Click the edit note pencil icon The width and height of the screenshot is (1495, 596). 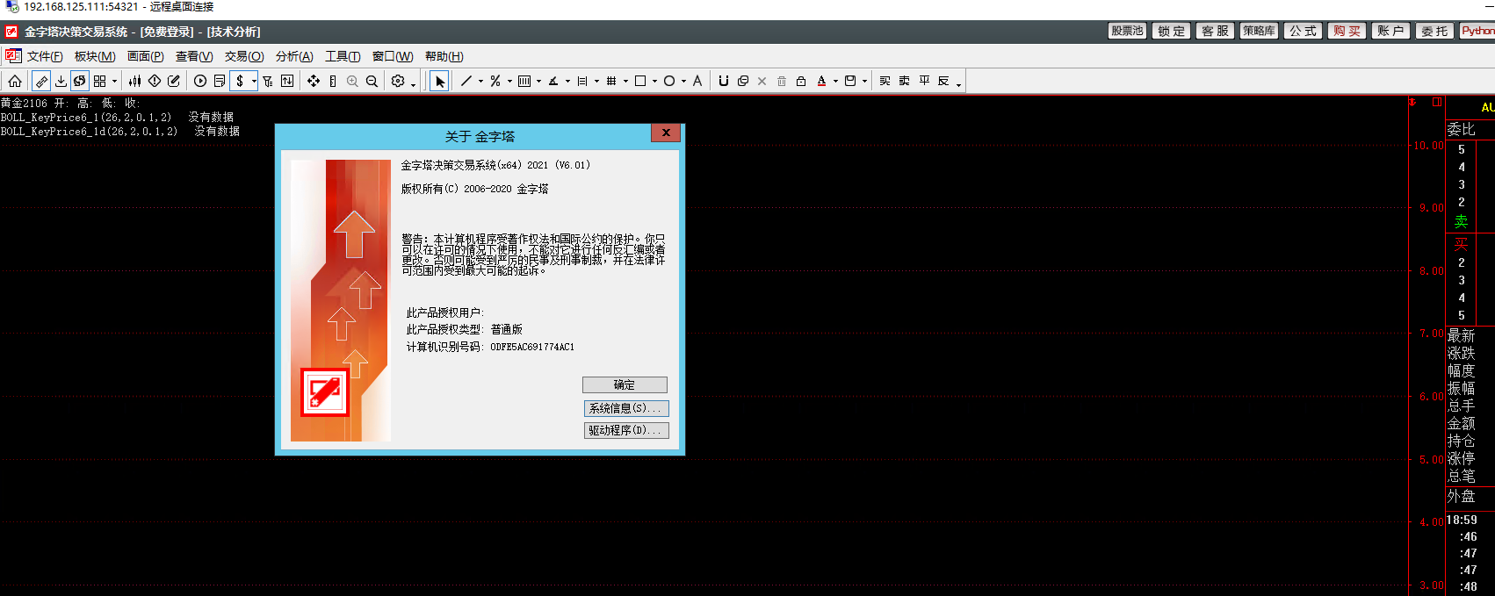click(174, 81)
